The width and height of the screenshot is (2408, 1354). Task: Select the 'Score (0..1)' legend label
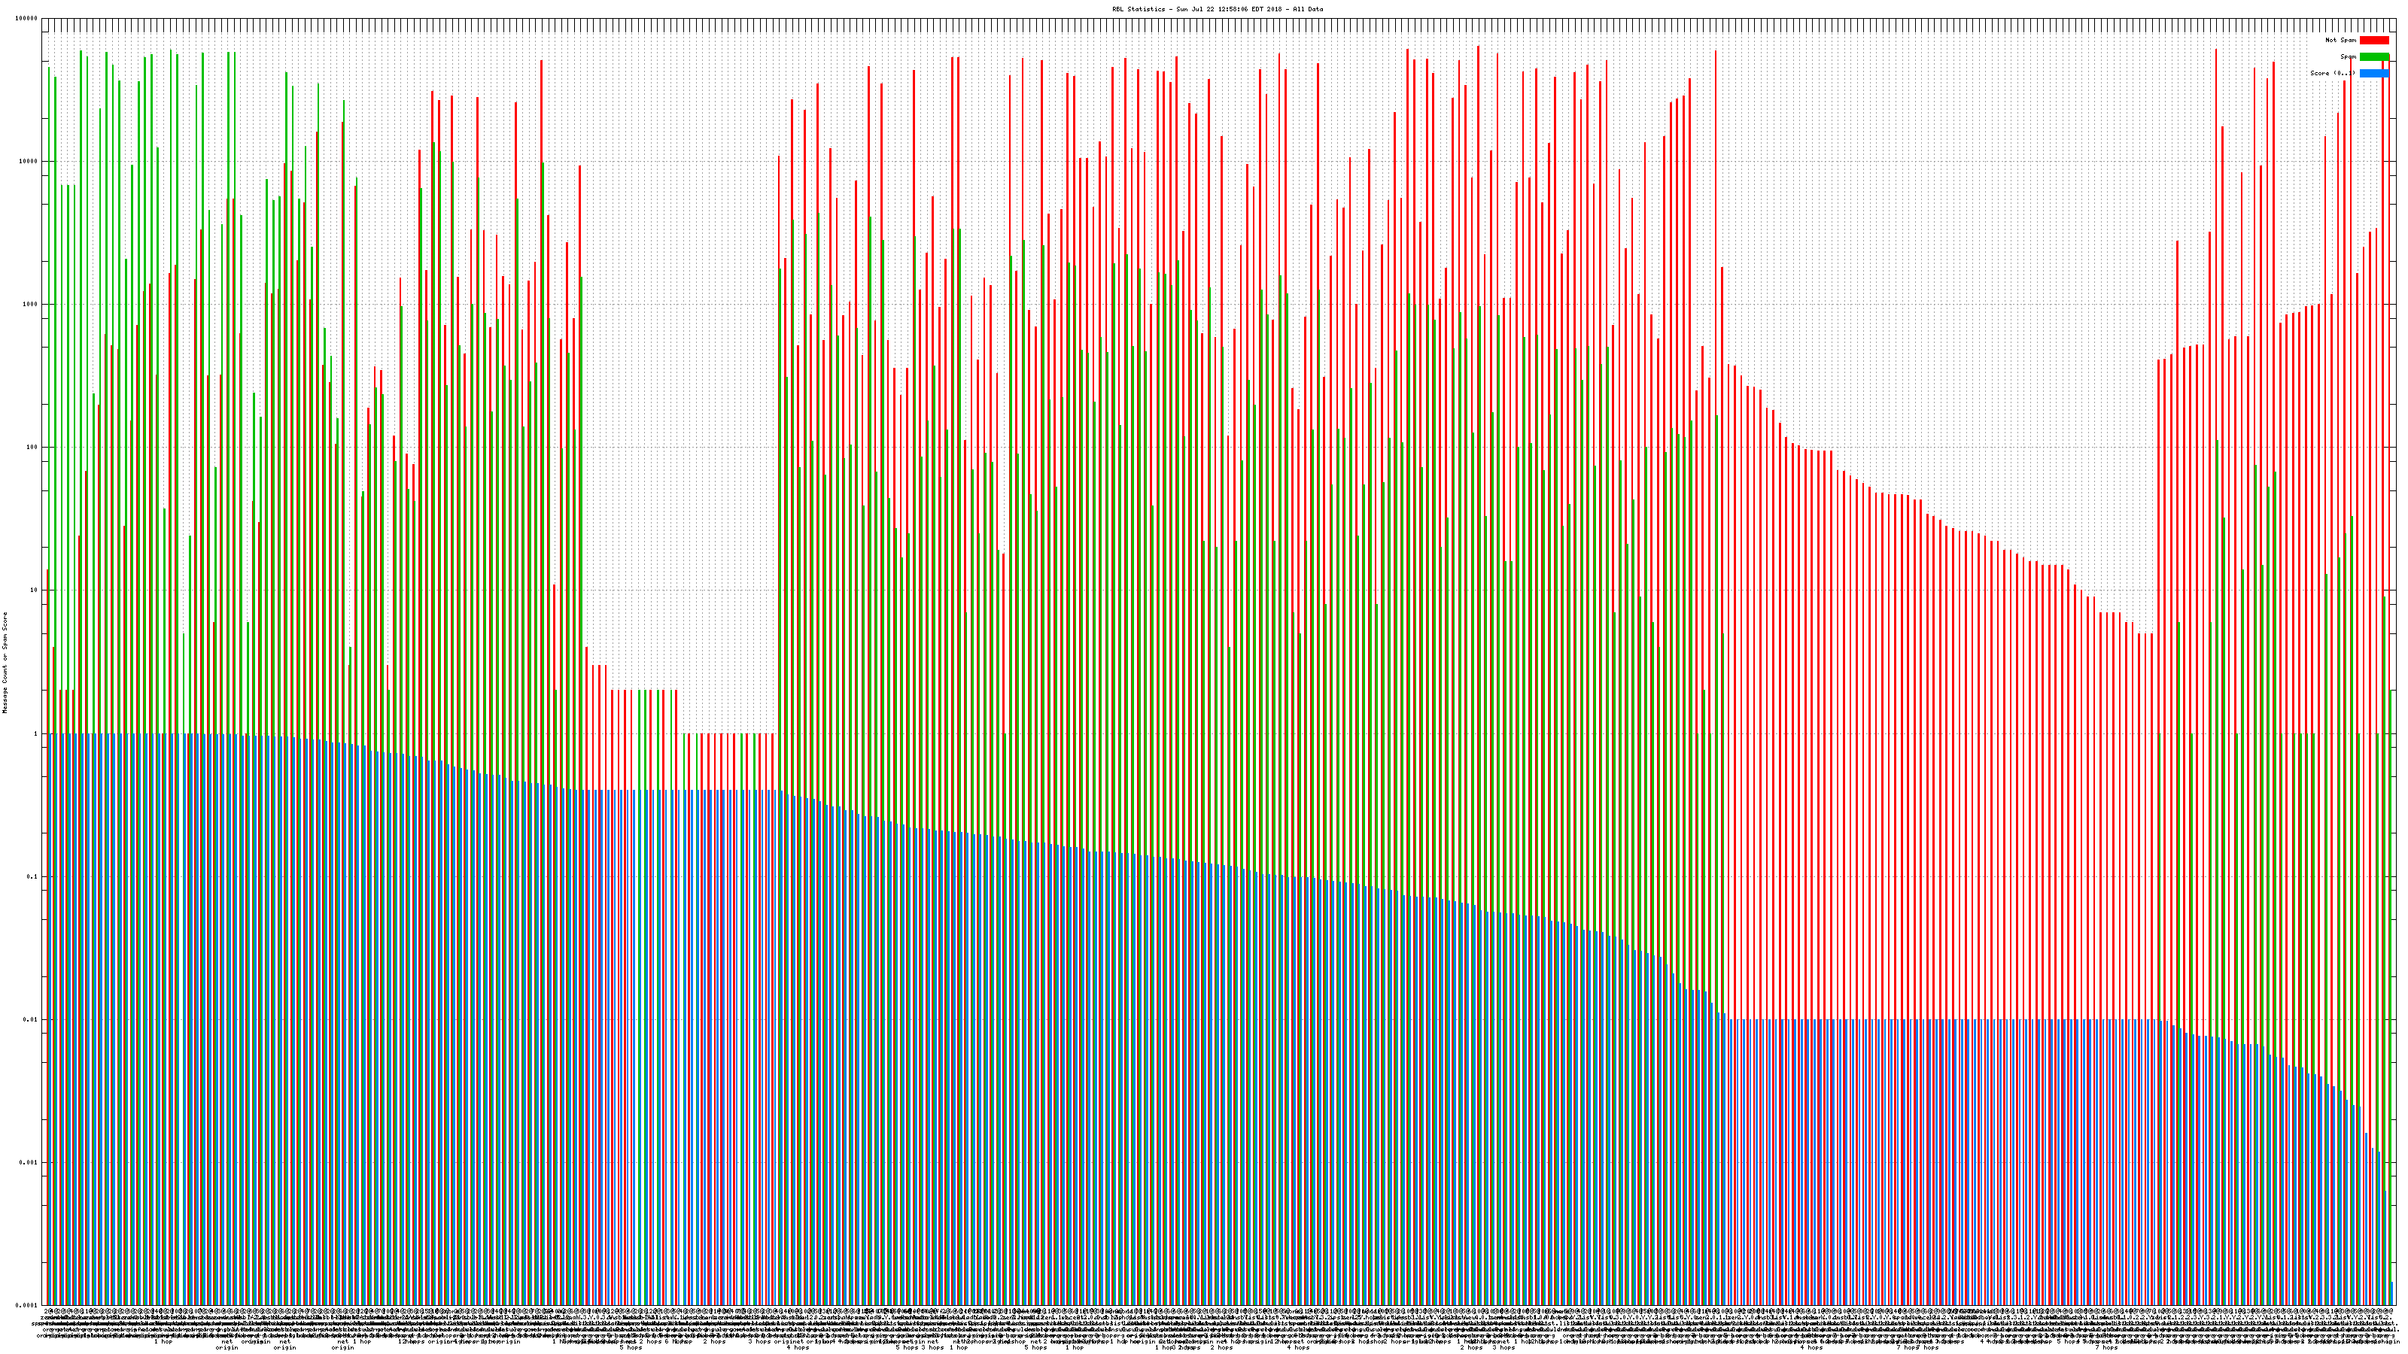point(2334,73)
